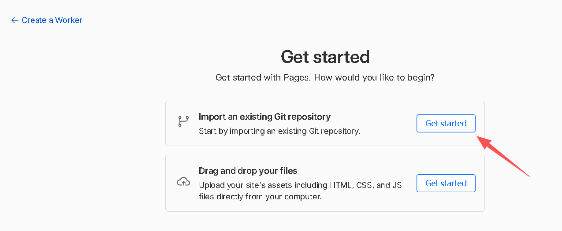Viewport: 562px width, 231px height.
Task: Go back via the Create a Worker link
Action: 47,20
